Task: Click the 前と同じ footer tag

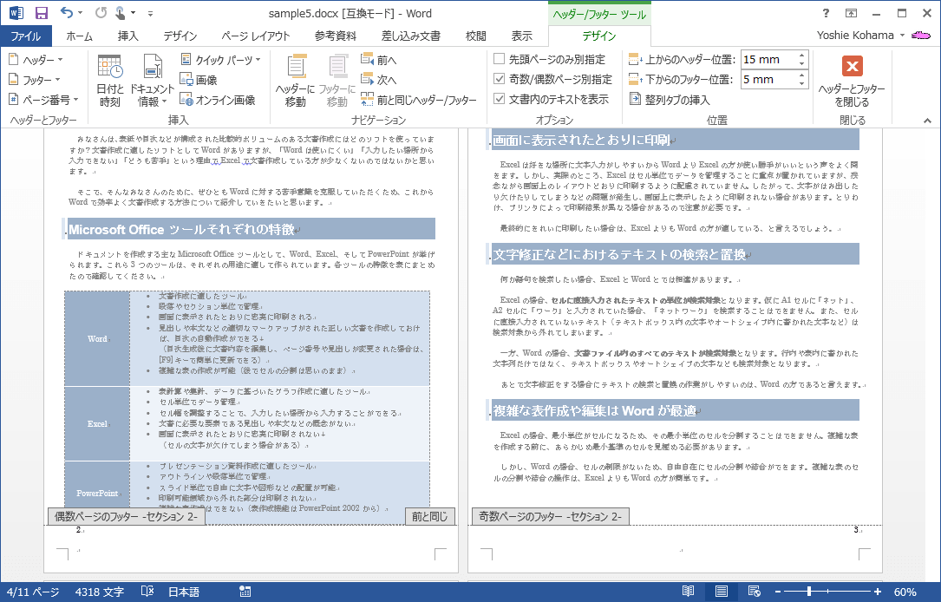Action: 429,516
